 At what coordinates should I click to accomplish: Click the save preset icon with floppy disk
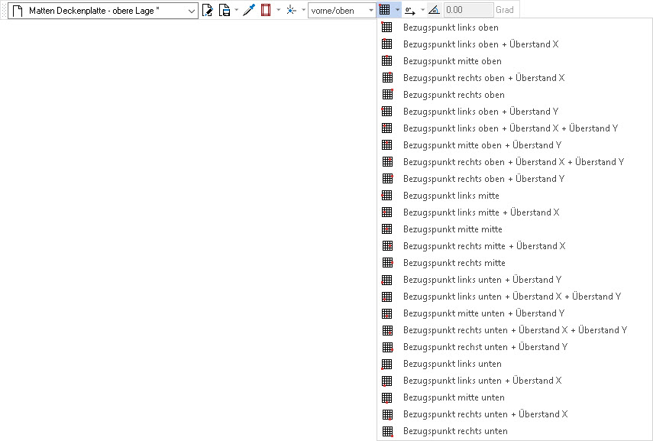(225, 10)
